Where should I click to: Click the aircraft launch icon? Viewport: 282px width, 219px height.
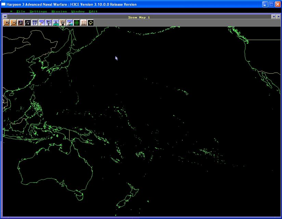(69, 23)
